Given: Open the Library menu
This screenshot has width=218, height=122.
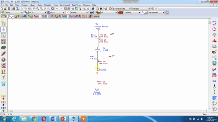Looking at the screenshot, I should [32, 5].
